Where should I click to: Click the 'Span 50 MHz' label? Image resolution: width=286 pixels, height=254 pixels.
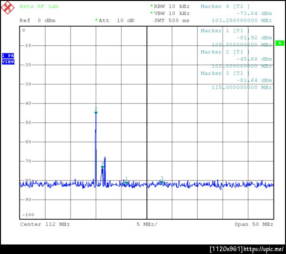point(254,224)
